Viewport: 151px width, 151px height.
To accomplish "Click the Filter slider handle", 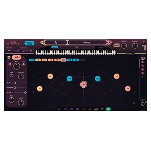I will tap(26, 93).
